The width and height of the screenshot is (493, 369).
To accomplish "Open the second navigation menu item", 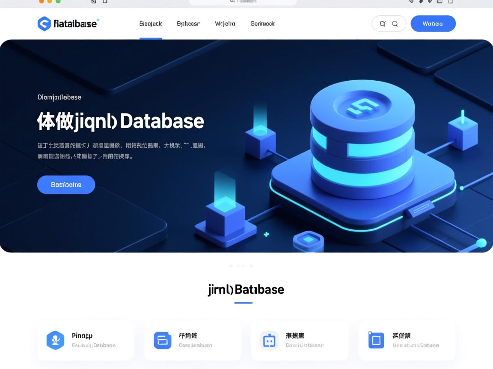I will (188, 23).
